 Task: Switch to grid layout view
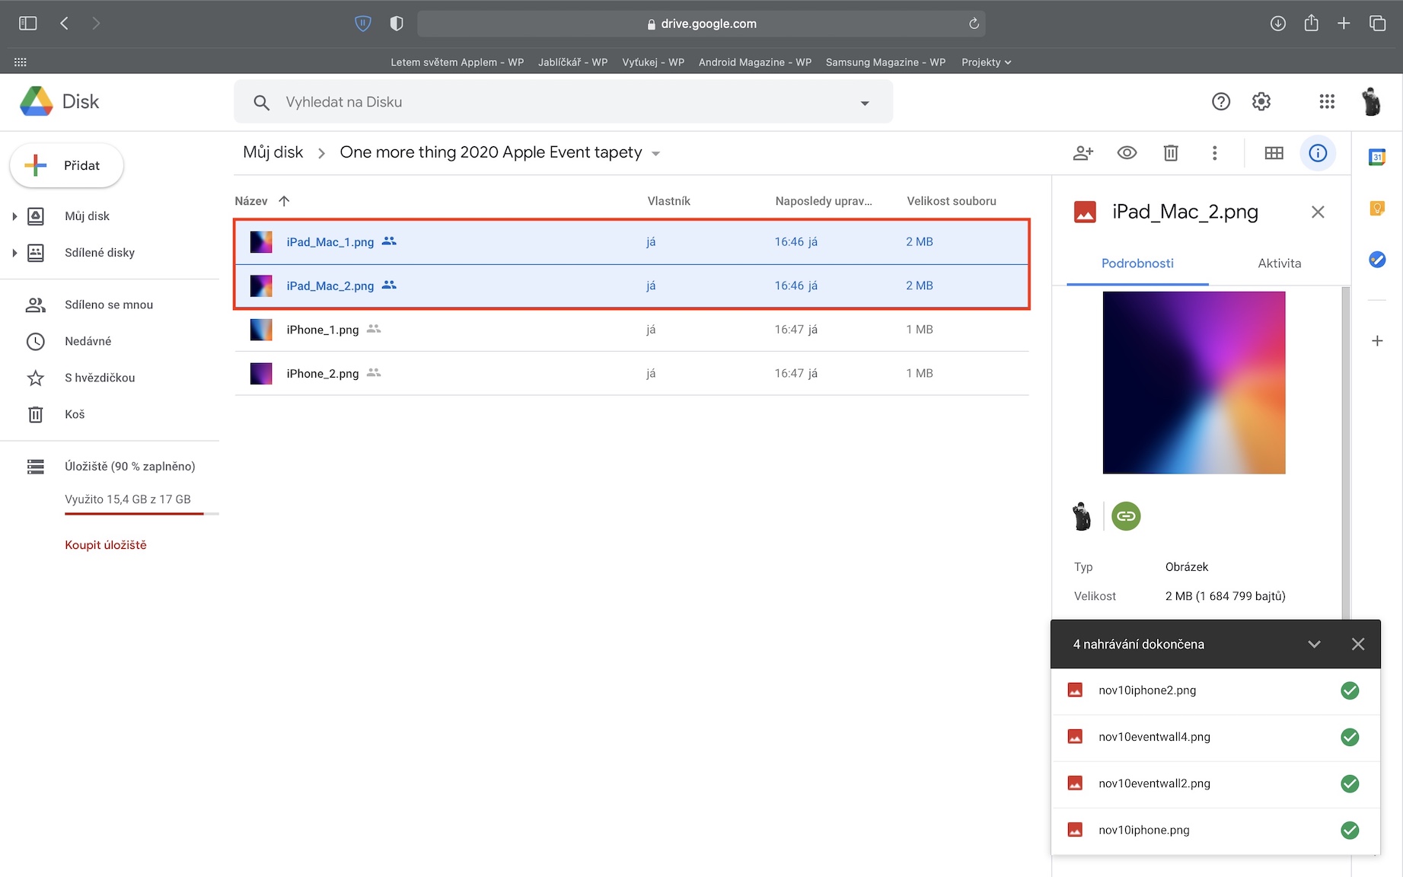click(1274, 153)
